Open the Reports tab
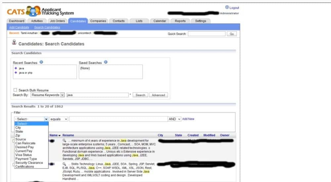Screen dimensions: 331x182 click(180, 21)
